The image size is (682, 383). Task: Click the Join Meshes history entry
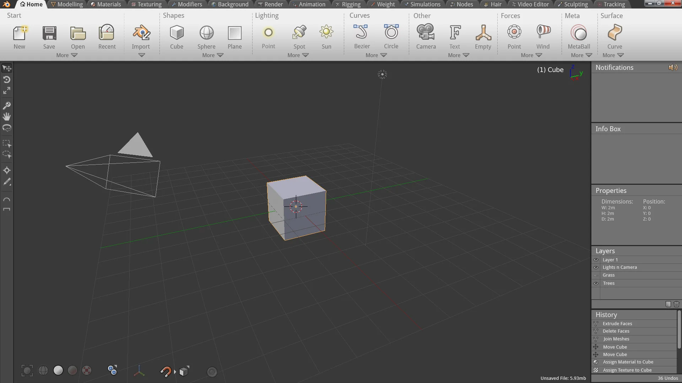pyautogui.click(x=616, y=339)
